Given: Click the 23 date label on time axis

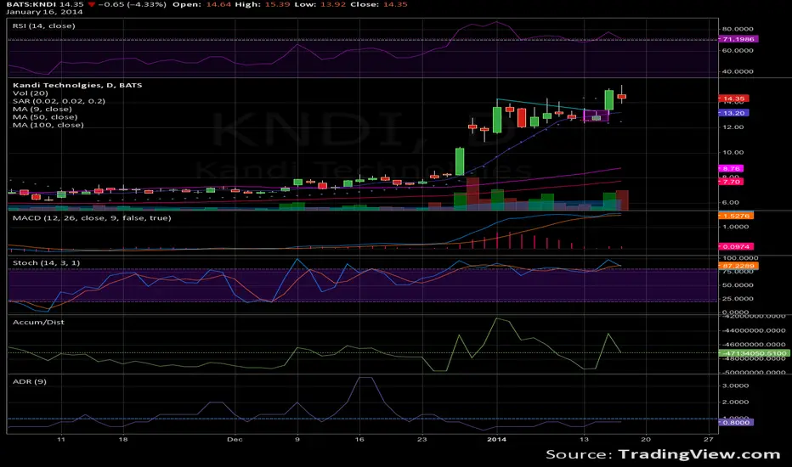Looking at the screenshot, I should pos(421,439).
